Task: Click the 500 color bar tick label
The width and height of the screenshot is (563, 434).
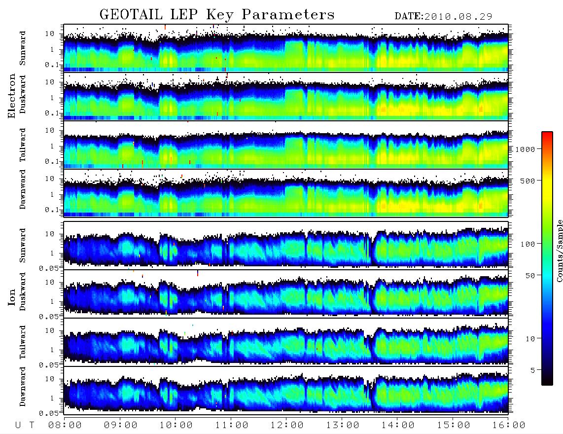Action: tap(528, 181)
